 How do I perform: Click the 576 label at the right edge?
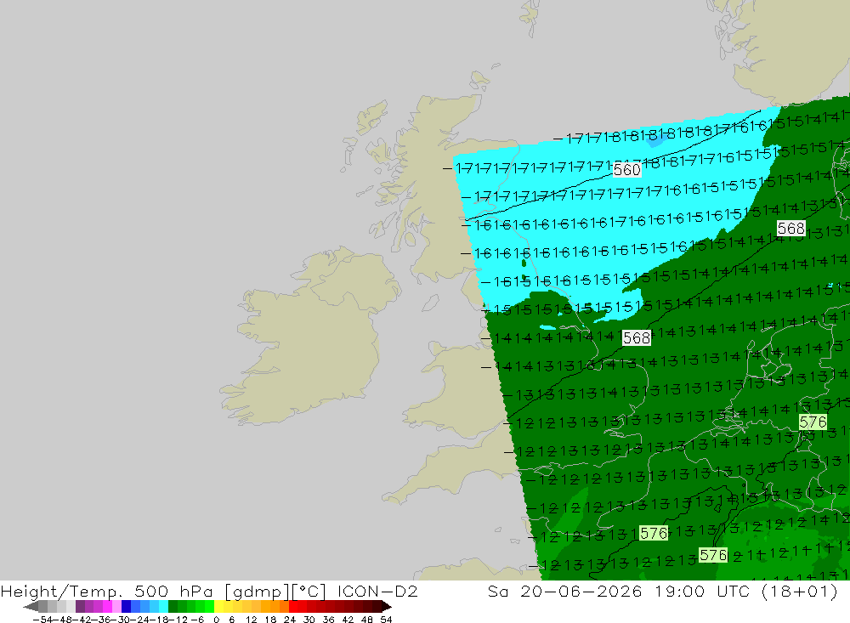click(x=813, y=422)
